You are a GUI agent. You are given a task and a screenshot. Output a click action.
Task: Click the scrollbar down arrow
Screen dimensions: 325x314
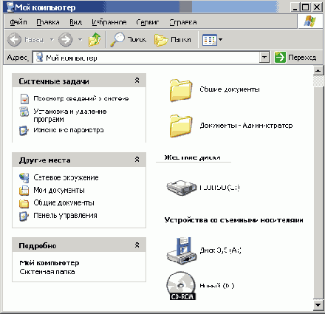click(318, 305)
